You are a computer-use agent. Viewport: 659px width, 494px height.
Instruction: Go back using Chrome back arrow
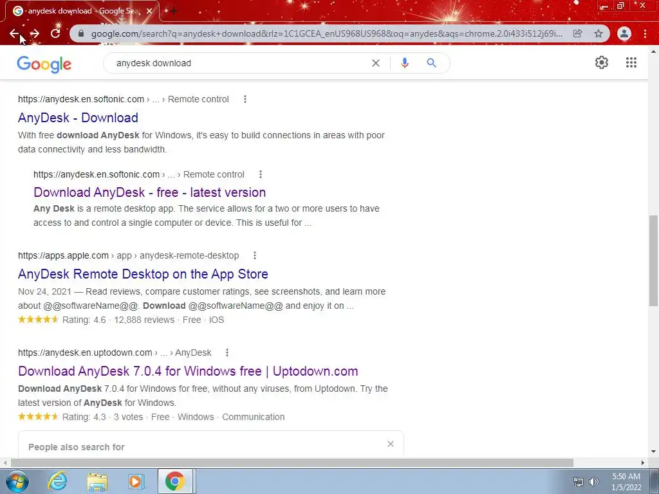click(14, 33)
